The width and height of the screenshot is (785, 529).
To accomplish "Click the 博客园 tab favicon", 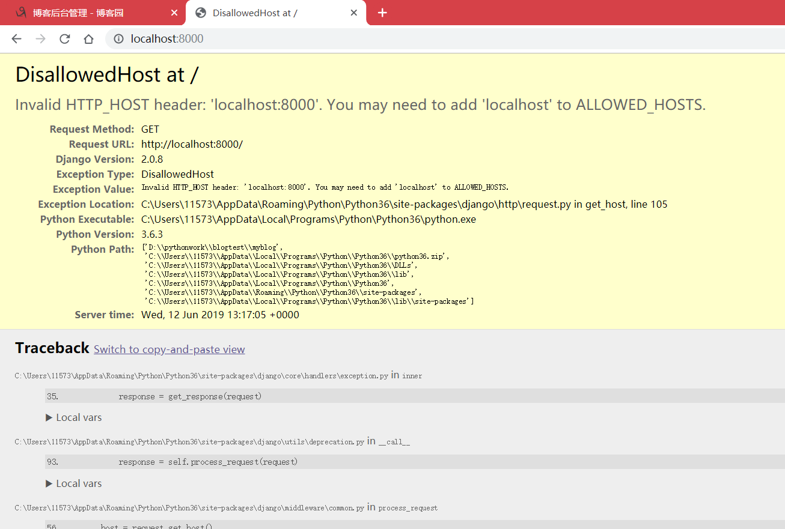I will (21, 13).
